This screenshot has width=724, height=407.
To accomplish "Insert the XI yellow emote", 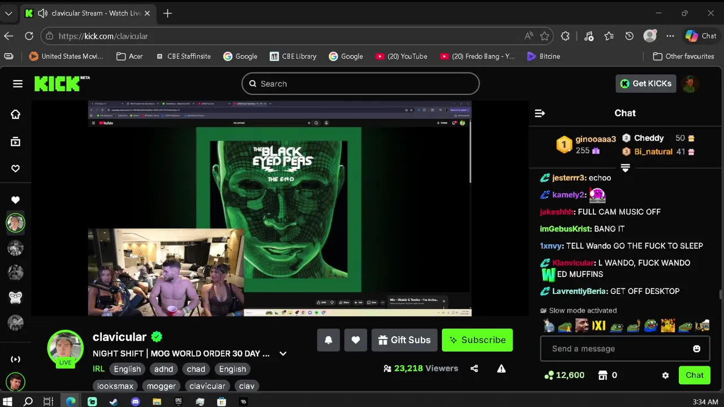I will pos(598,326).
